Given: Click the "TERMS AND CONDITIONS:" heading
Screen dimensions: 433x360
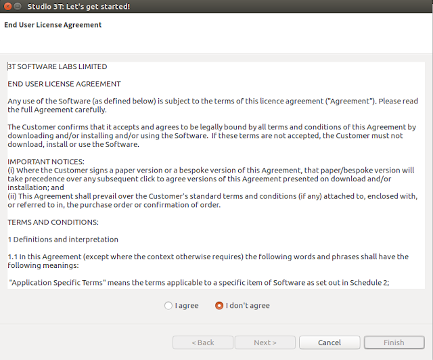Looking at the screenshot, I should click(53, 222).
